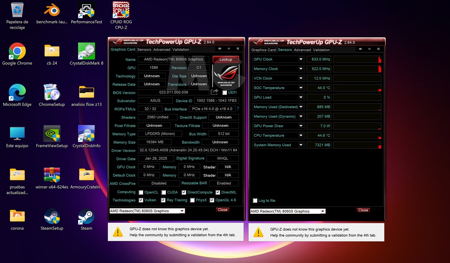The image size is (450, 263).
Task: Enable Log to file in the Sensors window
Action: point(255,200)
